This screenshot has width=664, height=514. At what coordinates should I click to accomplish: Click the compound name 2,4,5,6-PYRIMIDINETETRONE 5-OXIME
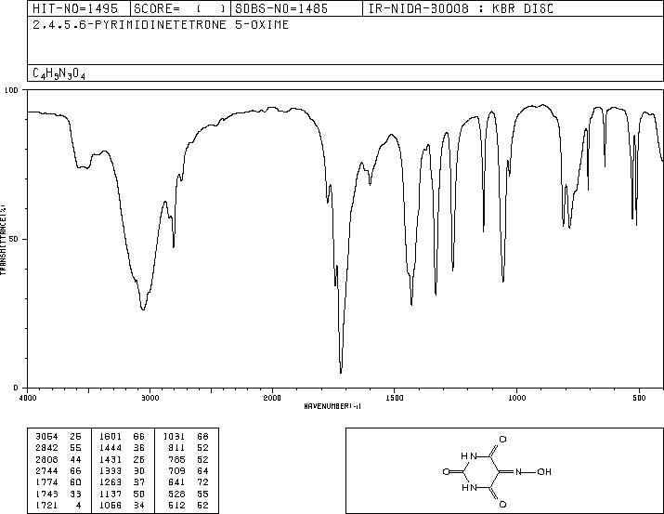(x=161, y=25)
